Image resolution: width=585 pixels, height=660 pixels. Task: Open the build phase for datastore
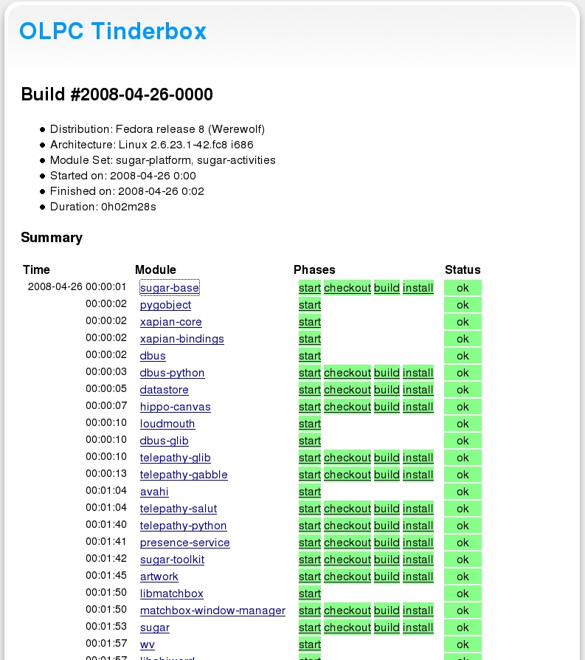tap(387, 390)
